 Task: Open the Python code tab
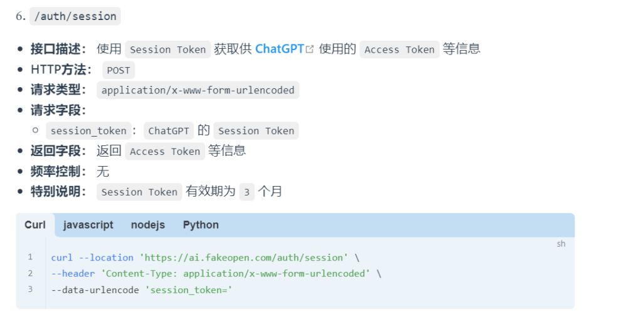[x=201, y=225]
